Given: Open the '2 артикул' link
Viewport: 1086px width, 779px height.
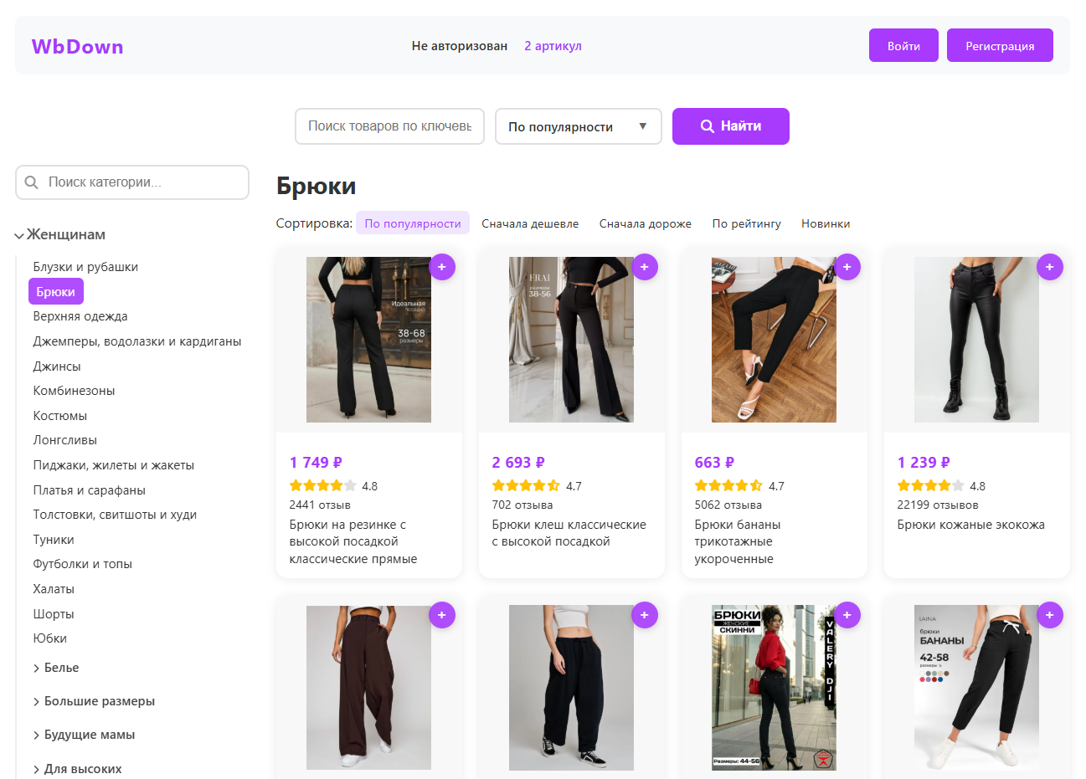Looking at the screenshot, I should 553,46.
